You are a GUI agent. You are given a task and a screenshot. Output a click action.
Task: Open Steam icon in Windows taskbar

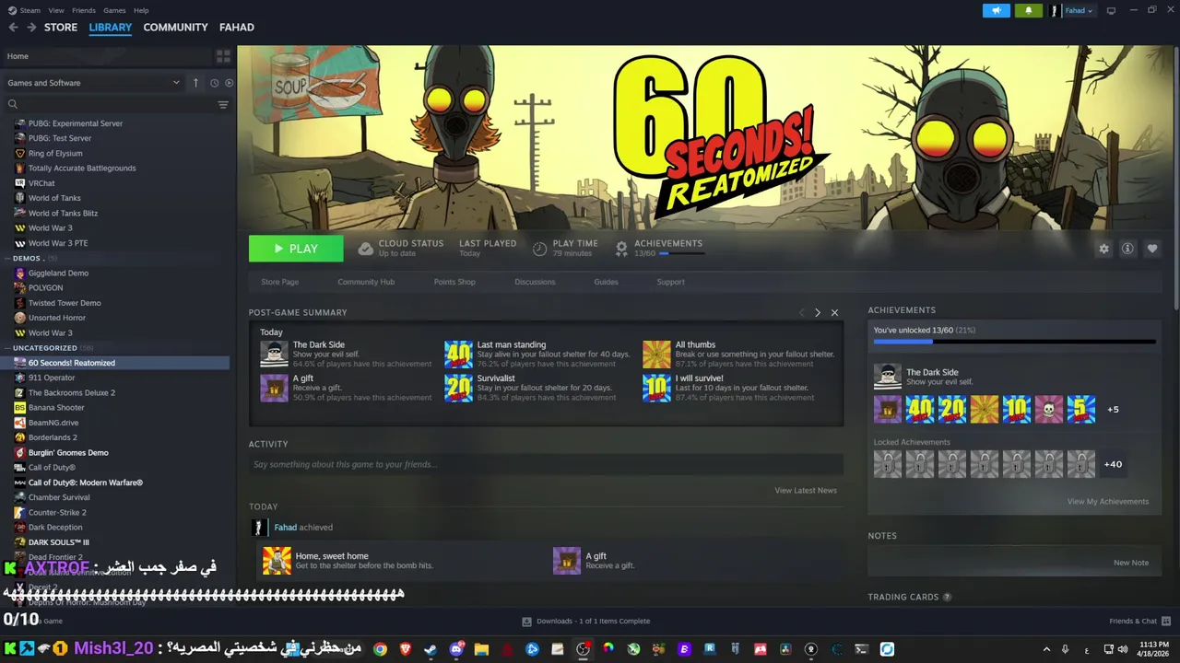[x=431, y=649]
